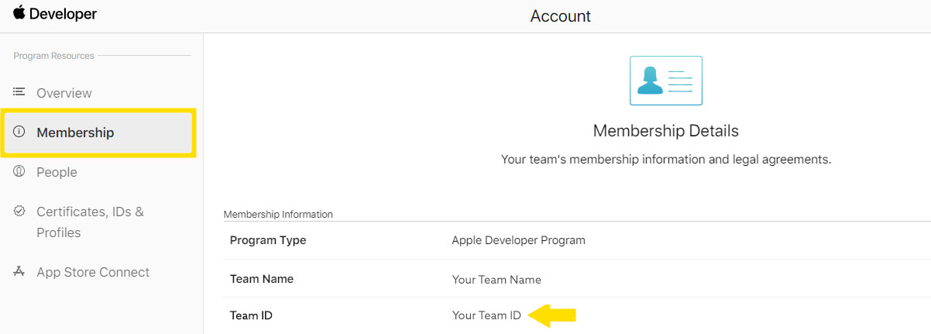This screenshot has width=931, height=334.
Task: Click the Apple Developer Program value
Action: point(519,240)
